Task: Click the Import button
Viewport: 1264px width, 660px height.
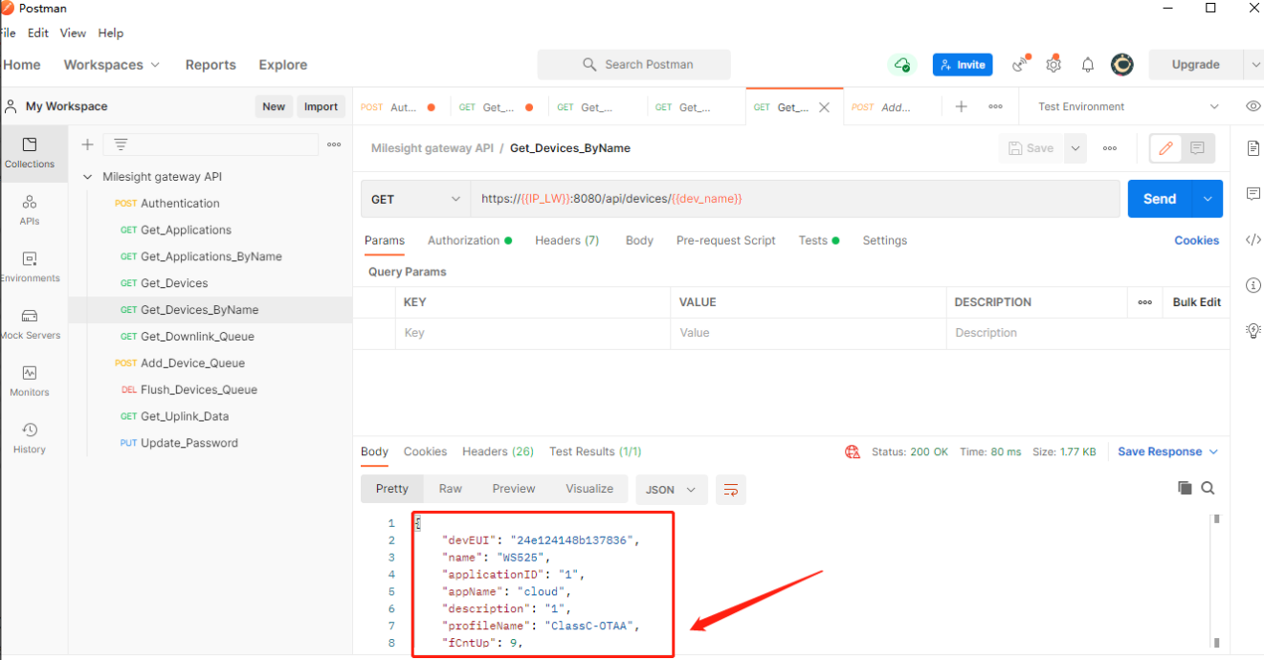Action: [321, 106]
